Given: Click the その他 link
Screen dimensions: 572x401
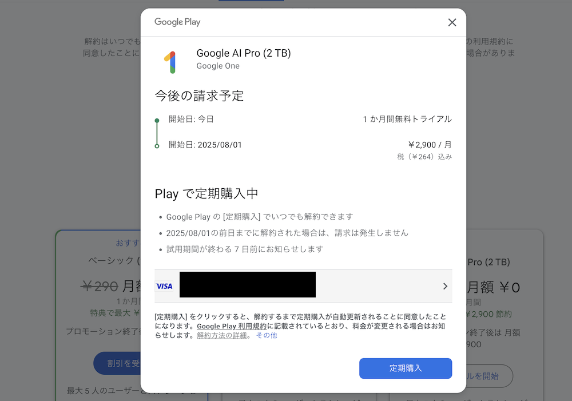Looking at the screenshot, I should coord(267,335).
